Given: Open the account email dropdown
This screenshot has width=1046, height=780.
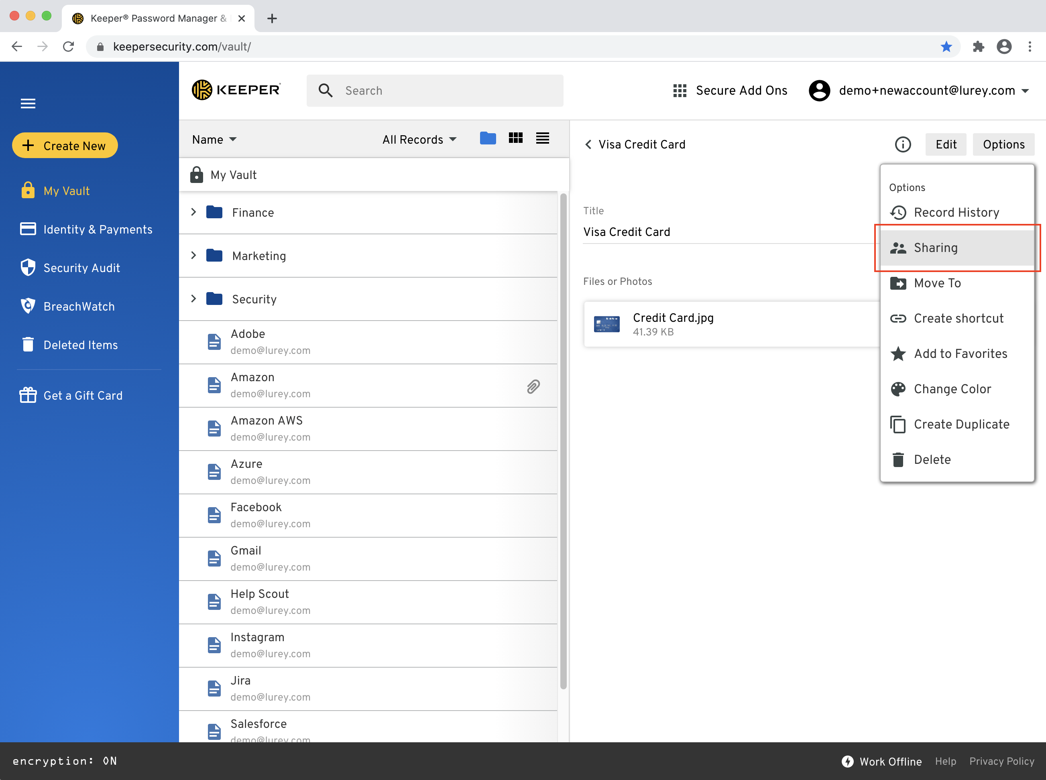Looking at the screenshot, I should (934, 91).
